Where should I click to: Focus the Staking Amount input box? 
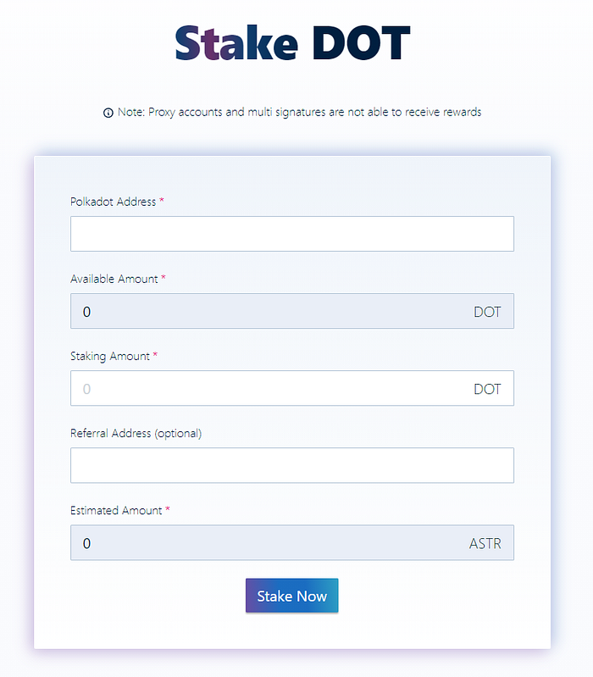271,389
